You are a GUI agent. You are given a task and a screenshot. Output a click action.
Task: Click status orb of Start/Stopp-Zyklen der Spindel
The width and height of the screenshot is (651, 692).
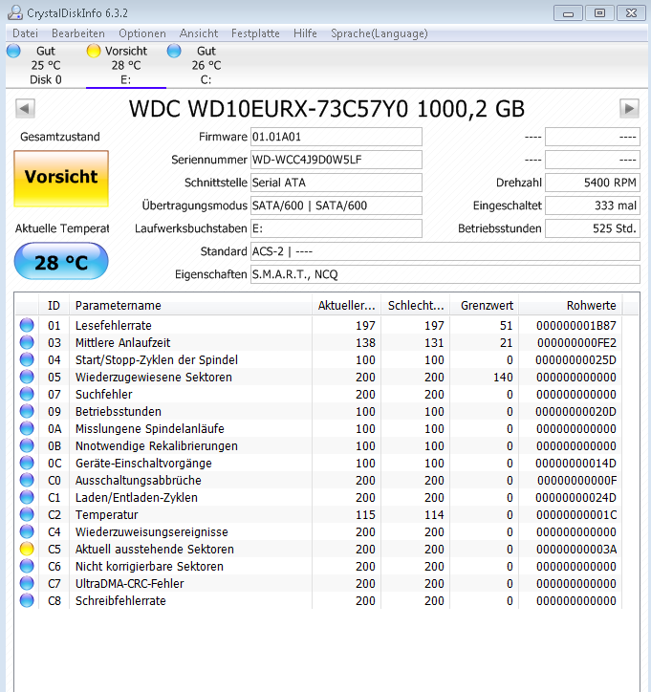pos(27,359)
